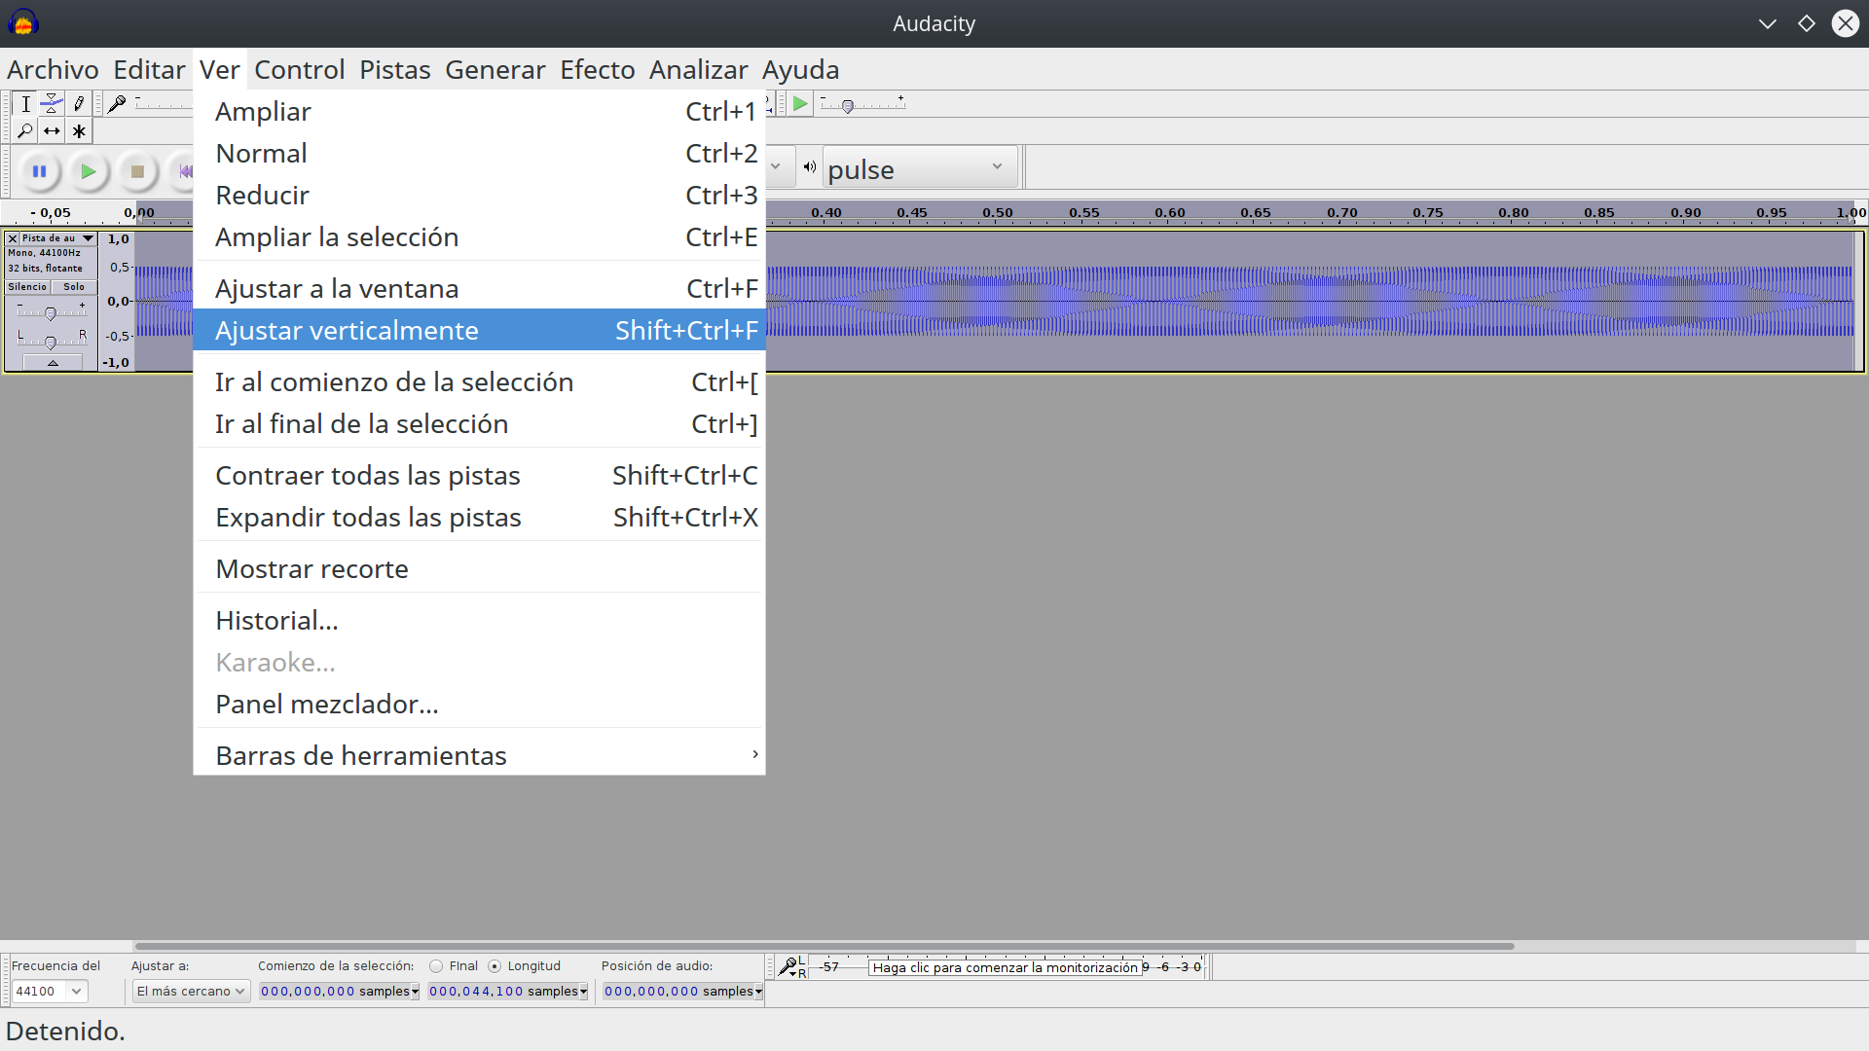The image size is (1869, 1051).
Task: Choose Ir al comienzo de la selección
Action: pyautogui.click(x=479, y=382)
